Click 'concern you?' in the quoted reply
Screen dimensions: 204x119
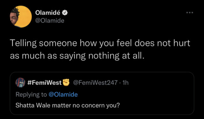coord(101,105)
